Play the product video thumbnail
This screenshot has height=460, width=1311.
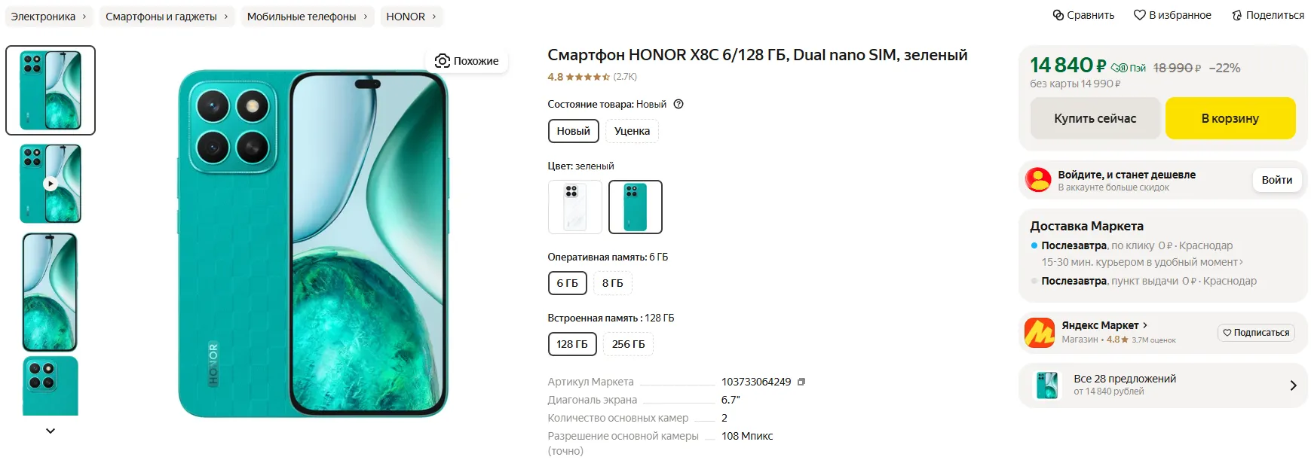click(x=51, y=184)
